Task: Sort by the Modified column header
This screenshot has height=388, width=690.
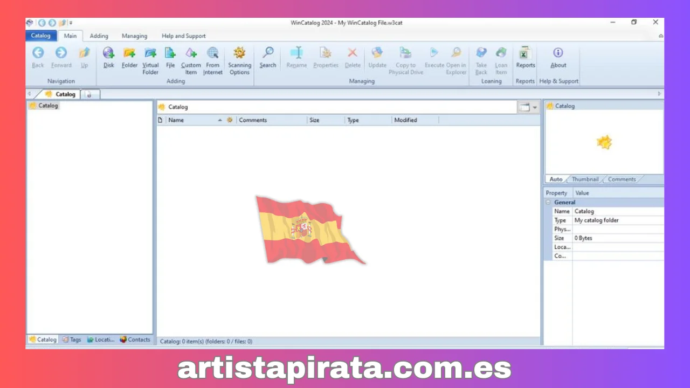Action: [415, 120]
